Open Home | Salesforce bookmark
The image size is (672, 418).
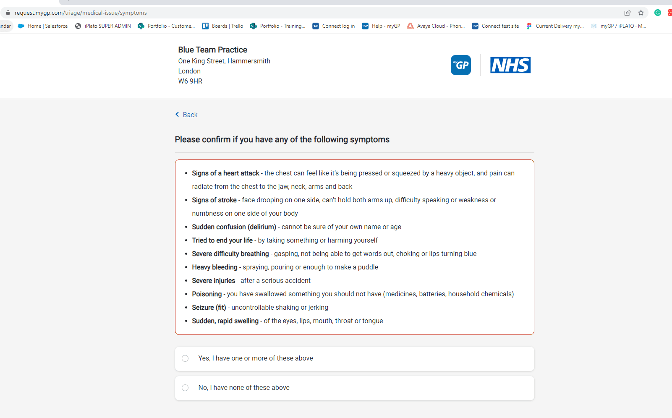point(42,26)
